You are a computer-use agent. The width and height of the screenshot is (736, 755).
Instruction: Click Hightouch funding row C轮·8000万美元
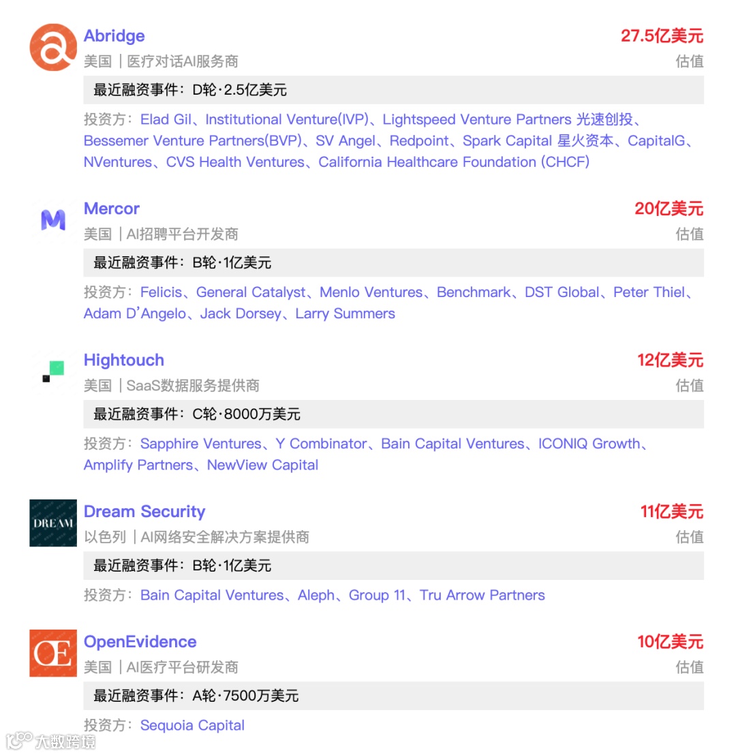point(393,414)
